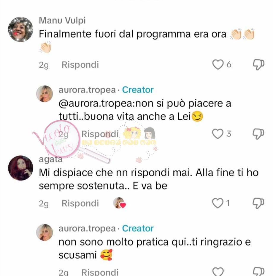The width and height of the screenshot is (273, 276).
Task: Open agata's red-haired profile avatar
Action: (20, 168)
